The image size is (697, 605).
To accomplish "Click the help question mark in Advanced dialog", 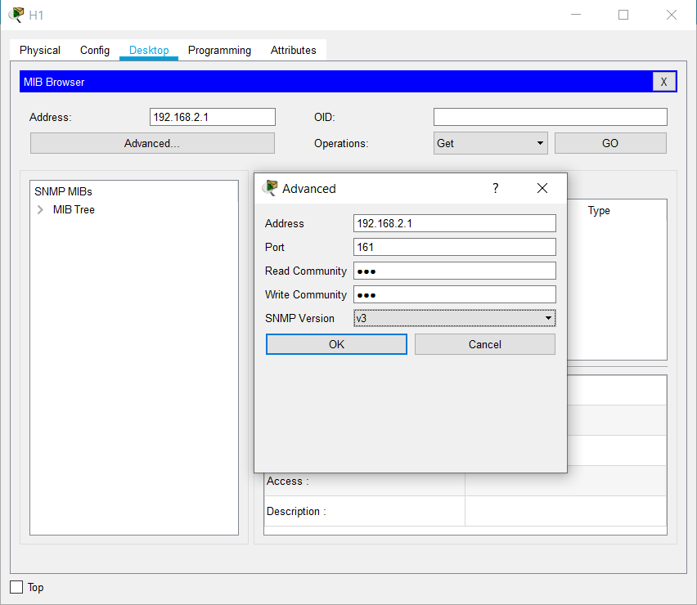I will pyautogui.click(x=495, y=188).
